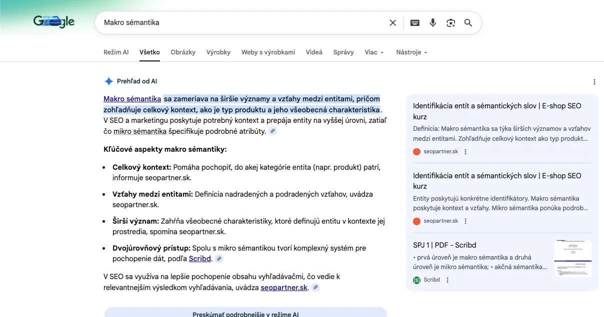Click the SPJ 1 PDF thumbnail image
The image size is (604, 317).
point(572,258)
